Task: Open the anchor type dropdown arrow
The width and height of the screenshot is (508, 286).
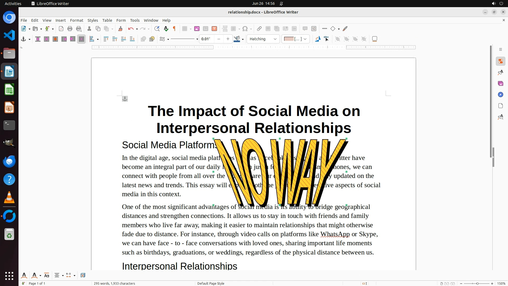Action: (29, 39)
